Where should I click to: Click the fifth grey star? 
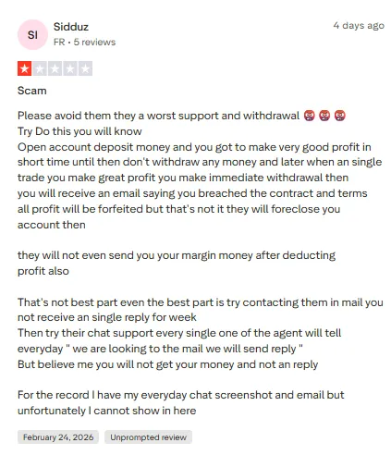[x=85, y=68]
